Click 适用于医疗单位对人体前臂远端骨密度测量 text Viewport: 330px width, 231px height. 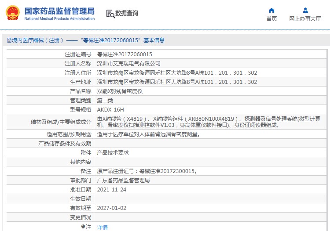[148, 134]
